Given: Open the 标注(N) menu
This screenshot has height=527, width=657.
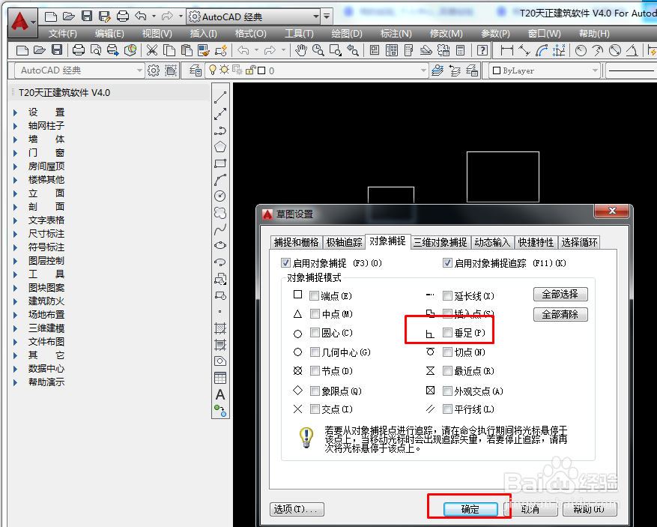Looking at the screenshot, I should point(396,34).
